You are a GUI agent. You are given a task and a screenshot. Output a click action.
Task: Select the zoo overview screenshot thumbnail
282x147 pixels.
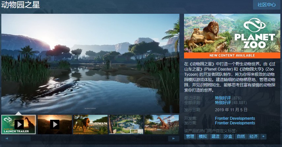coord(126,124)
